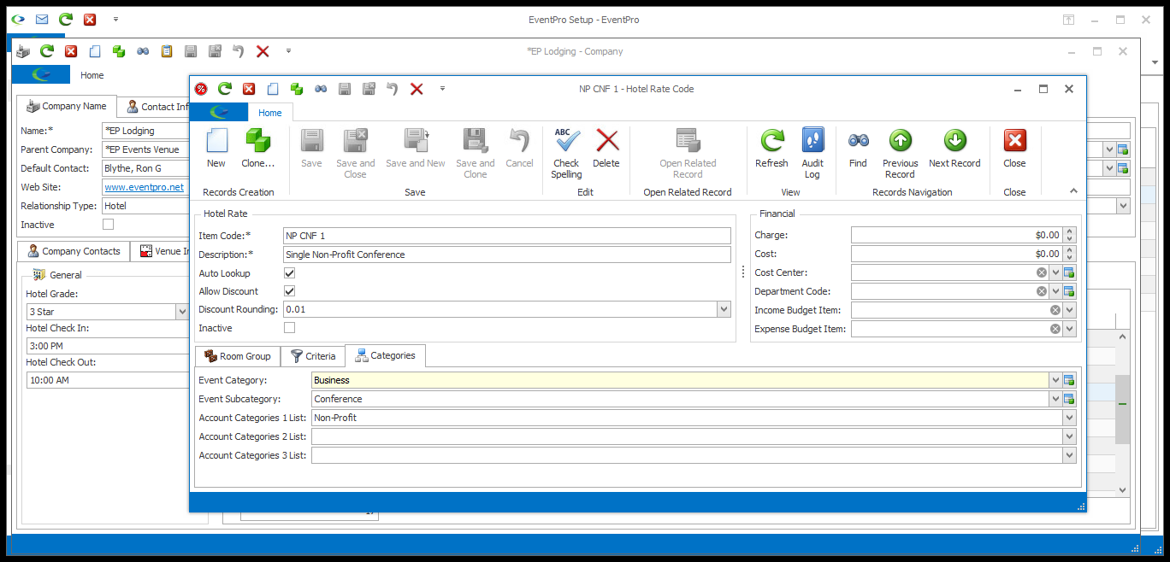Open the Company Name tab in Company window

[66, 106]
